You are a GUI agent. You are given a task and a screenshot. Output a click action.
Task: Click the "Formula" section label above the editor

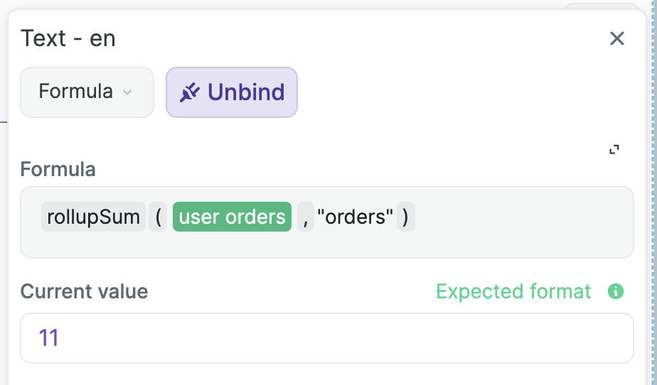[x=58, y=169]
